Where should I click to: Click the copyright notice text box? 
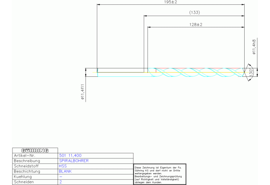[x=159, y=174]
